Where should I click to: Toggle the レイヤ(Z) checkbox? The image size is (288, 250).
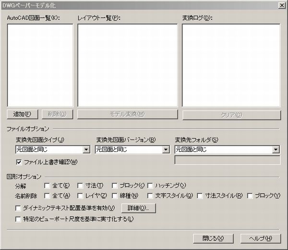[81, 196]
